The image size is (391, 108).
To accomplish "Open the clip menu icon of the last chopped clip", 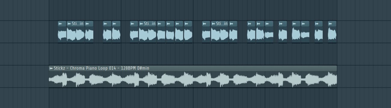I will click(x=330, y=24).
